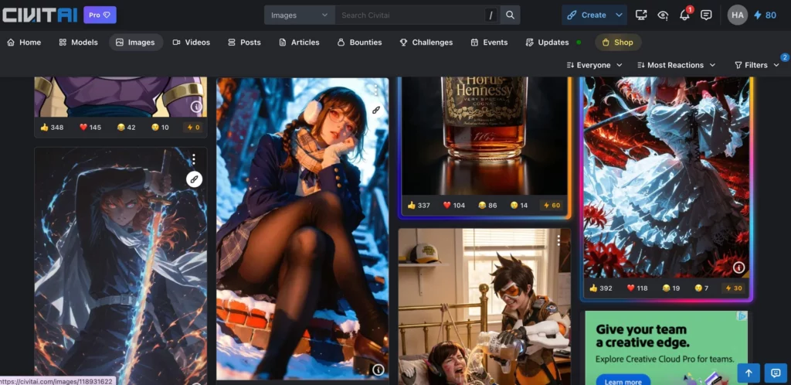
Task: Add cry reaction showing 10
Action: [x=160, y=127]
